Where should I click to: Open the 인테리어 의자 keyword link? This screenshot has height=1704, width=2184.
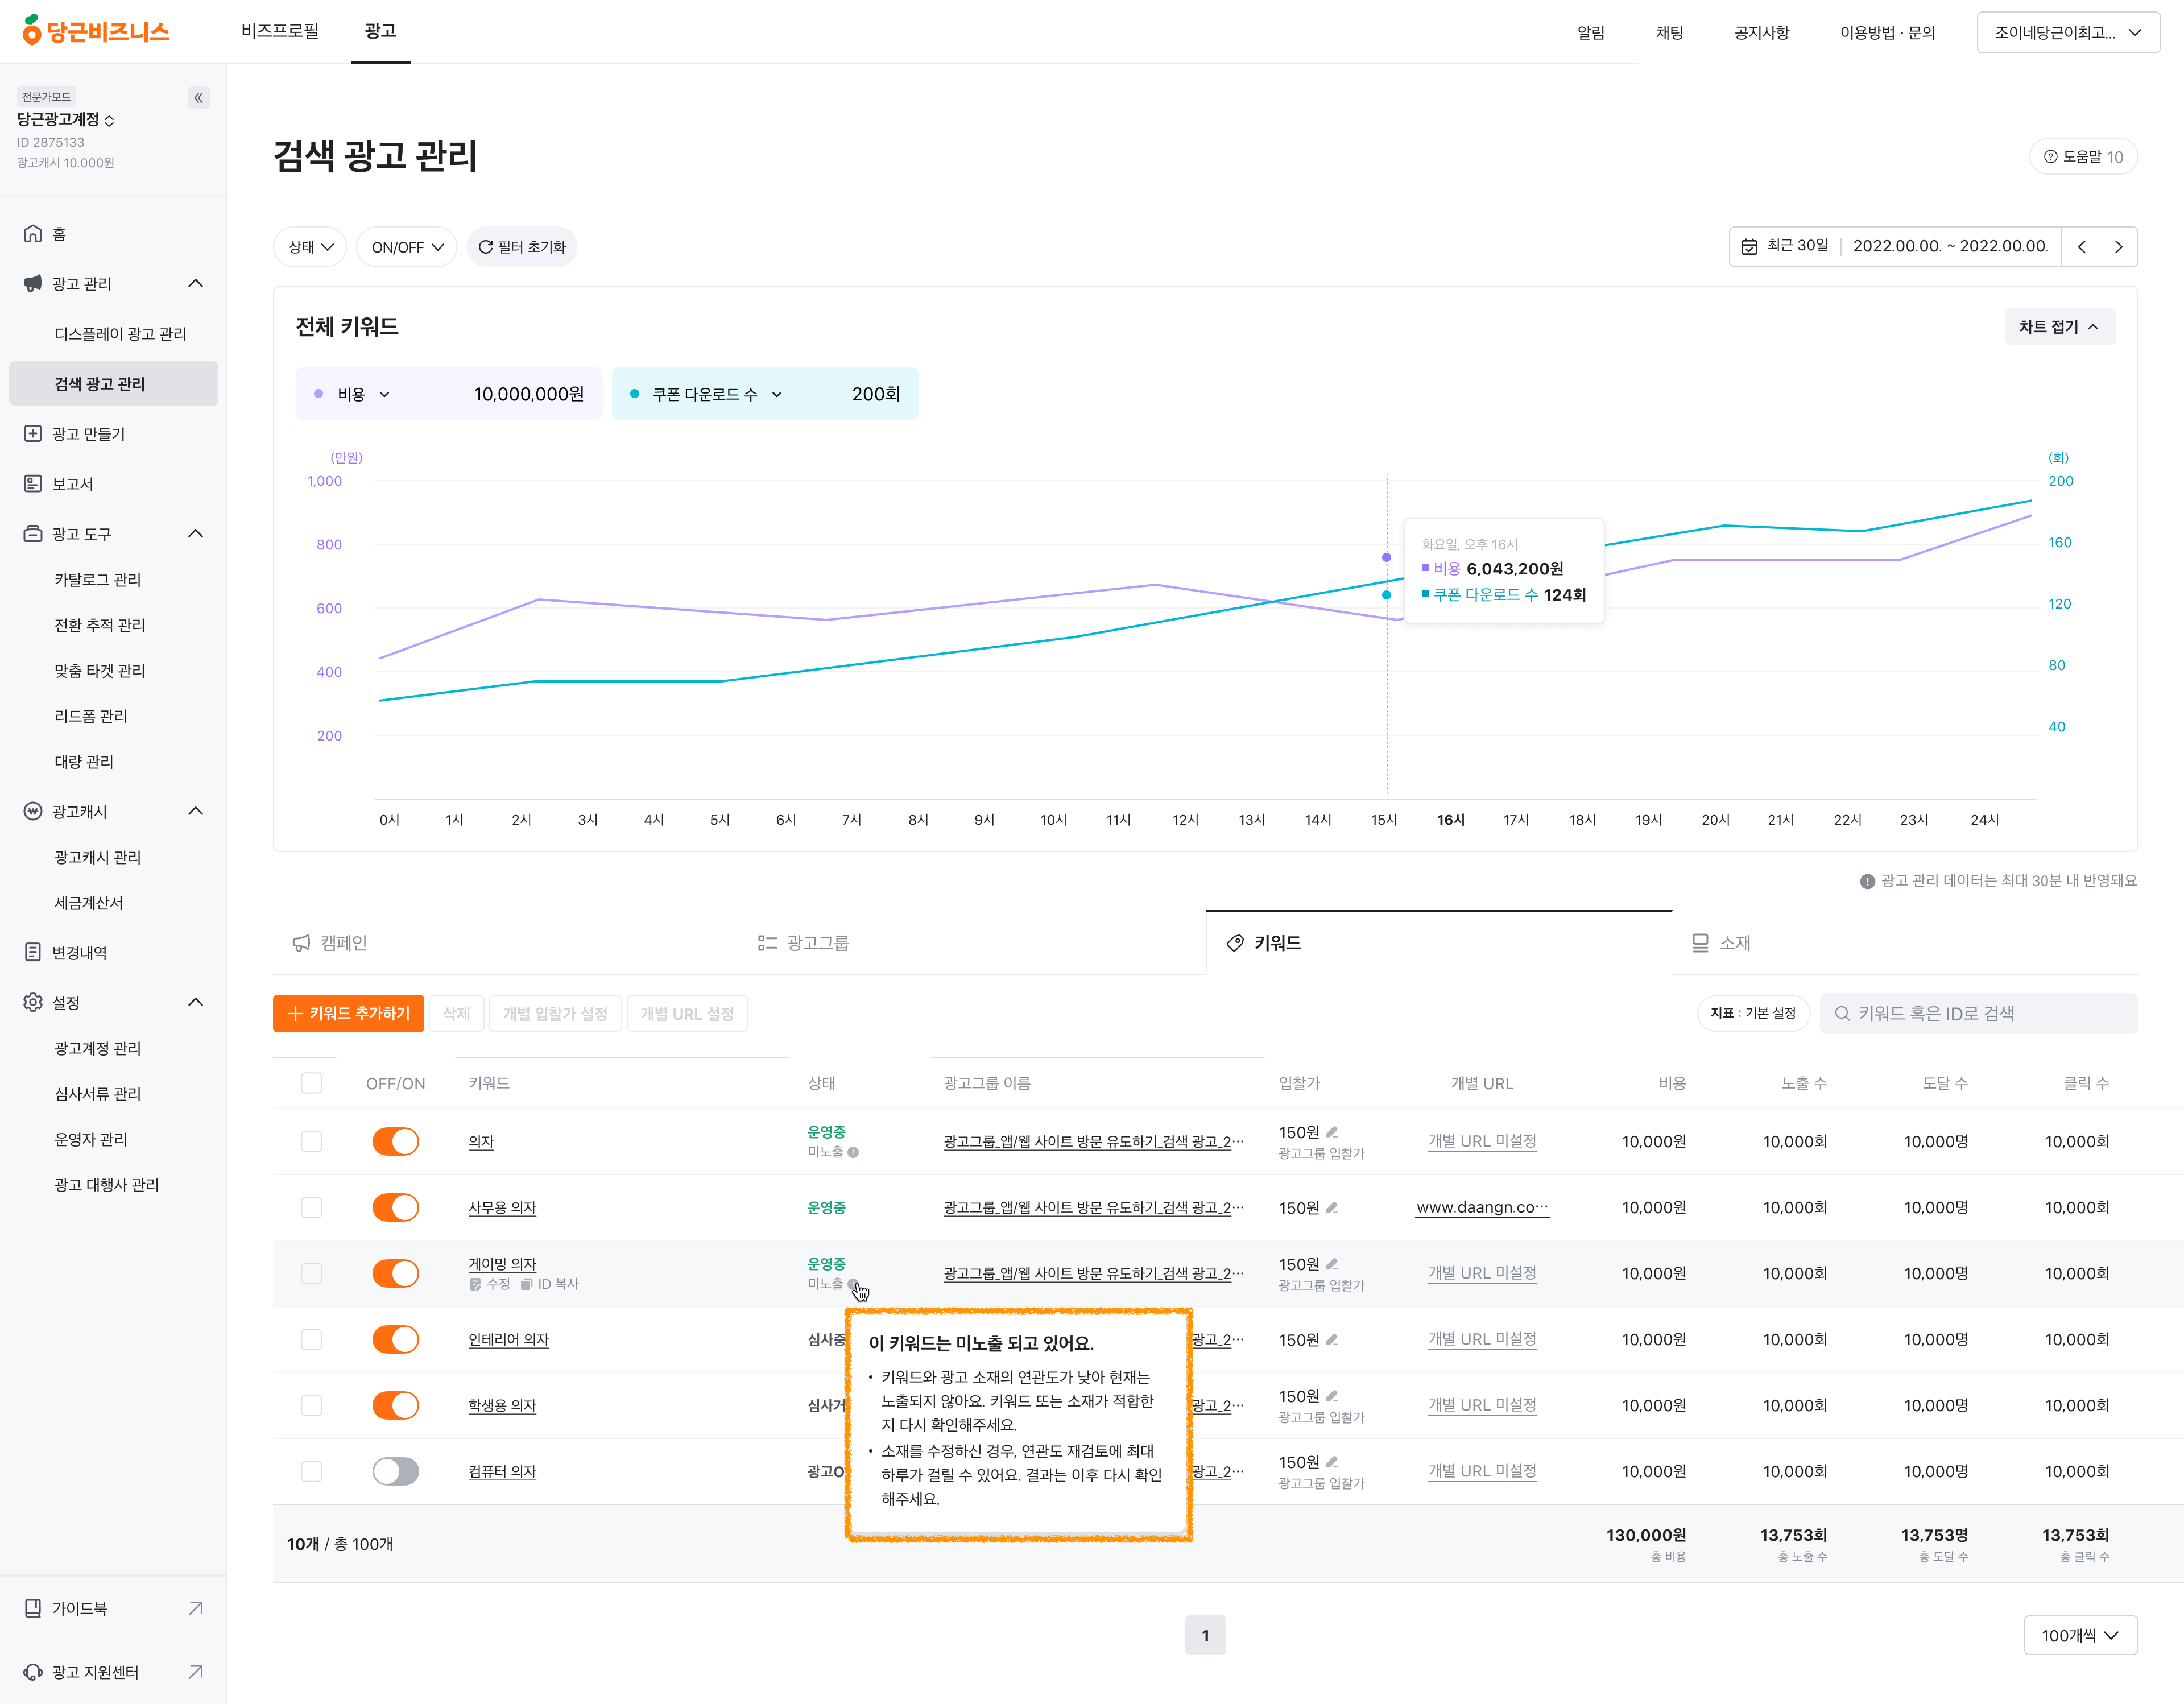click(508, 1339)
